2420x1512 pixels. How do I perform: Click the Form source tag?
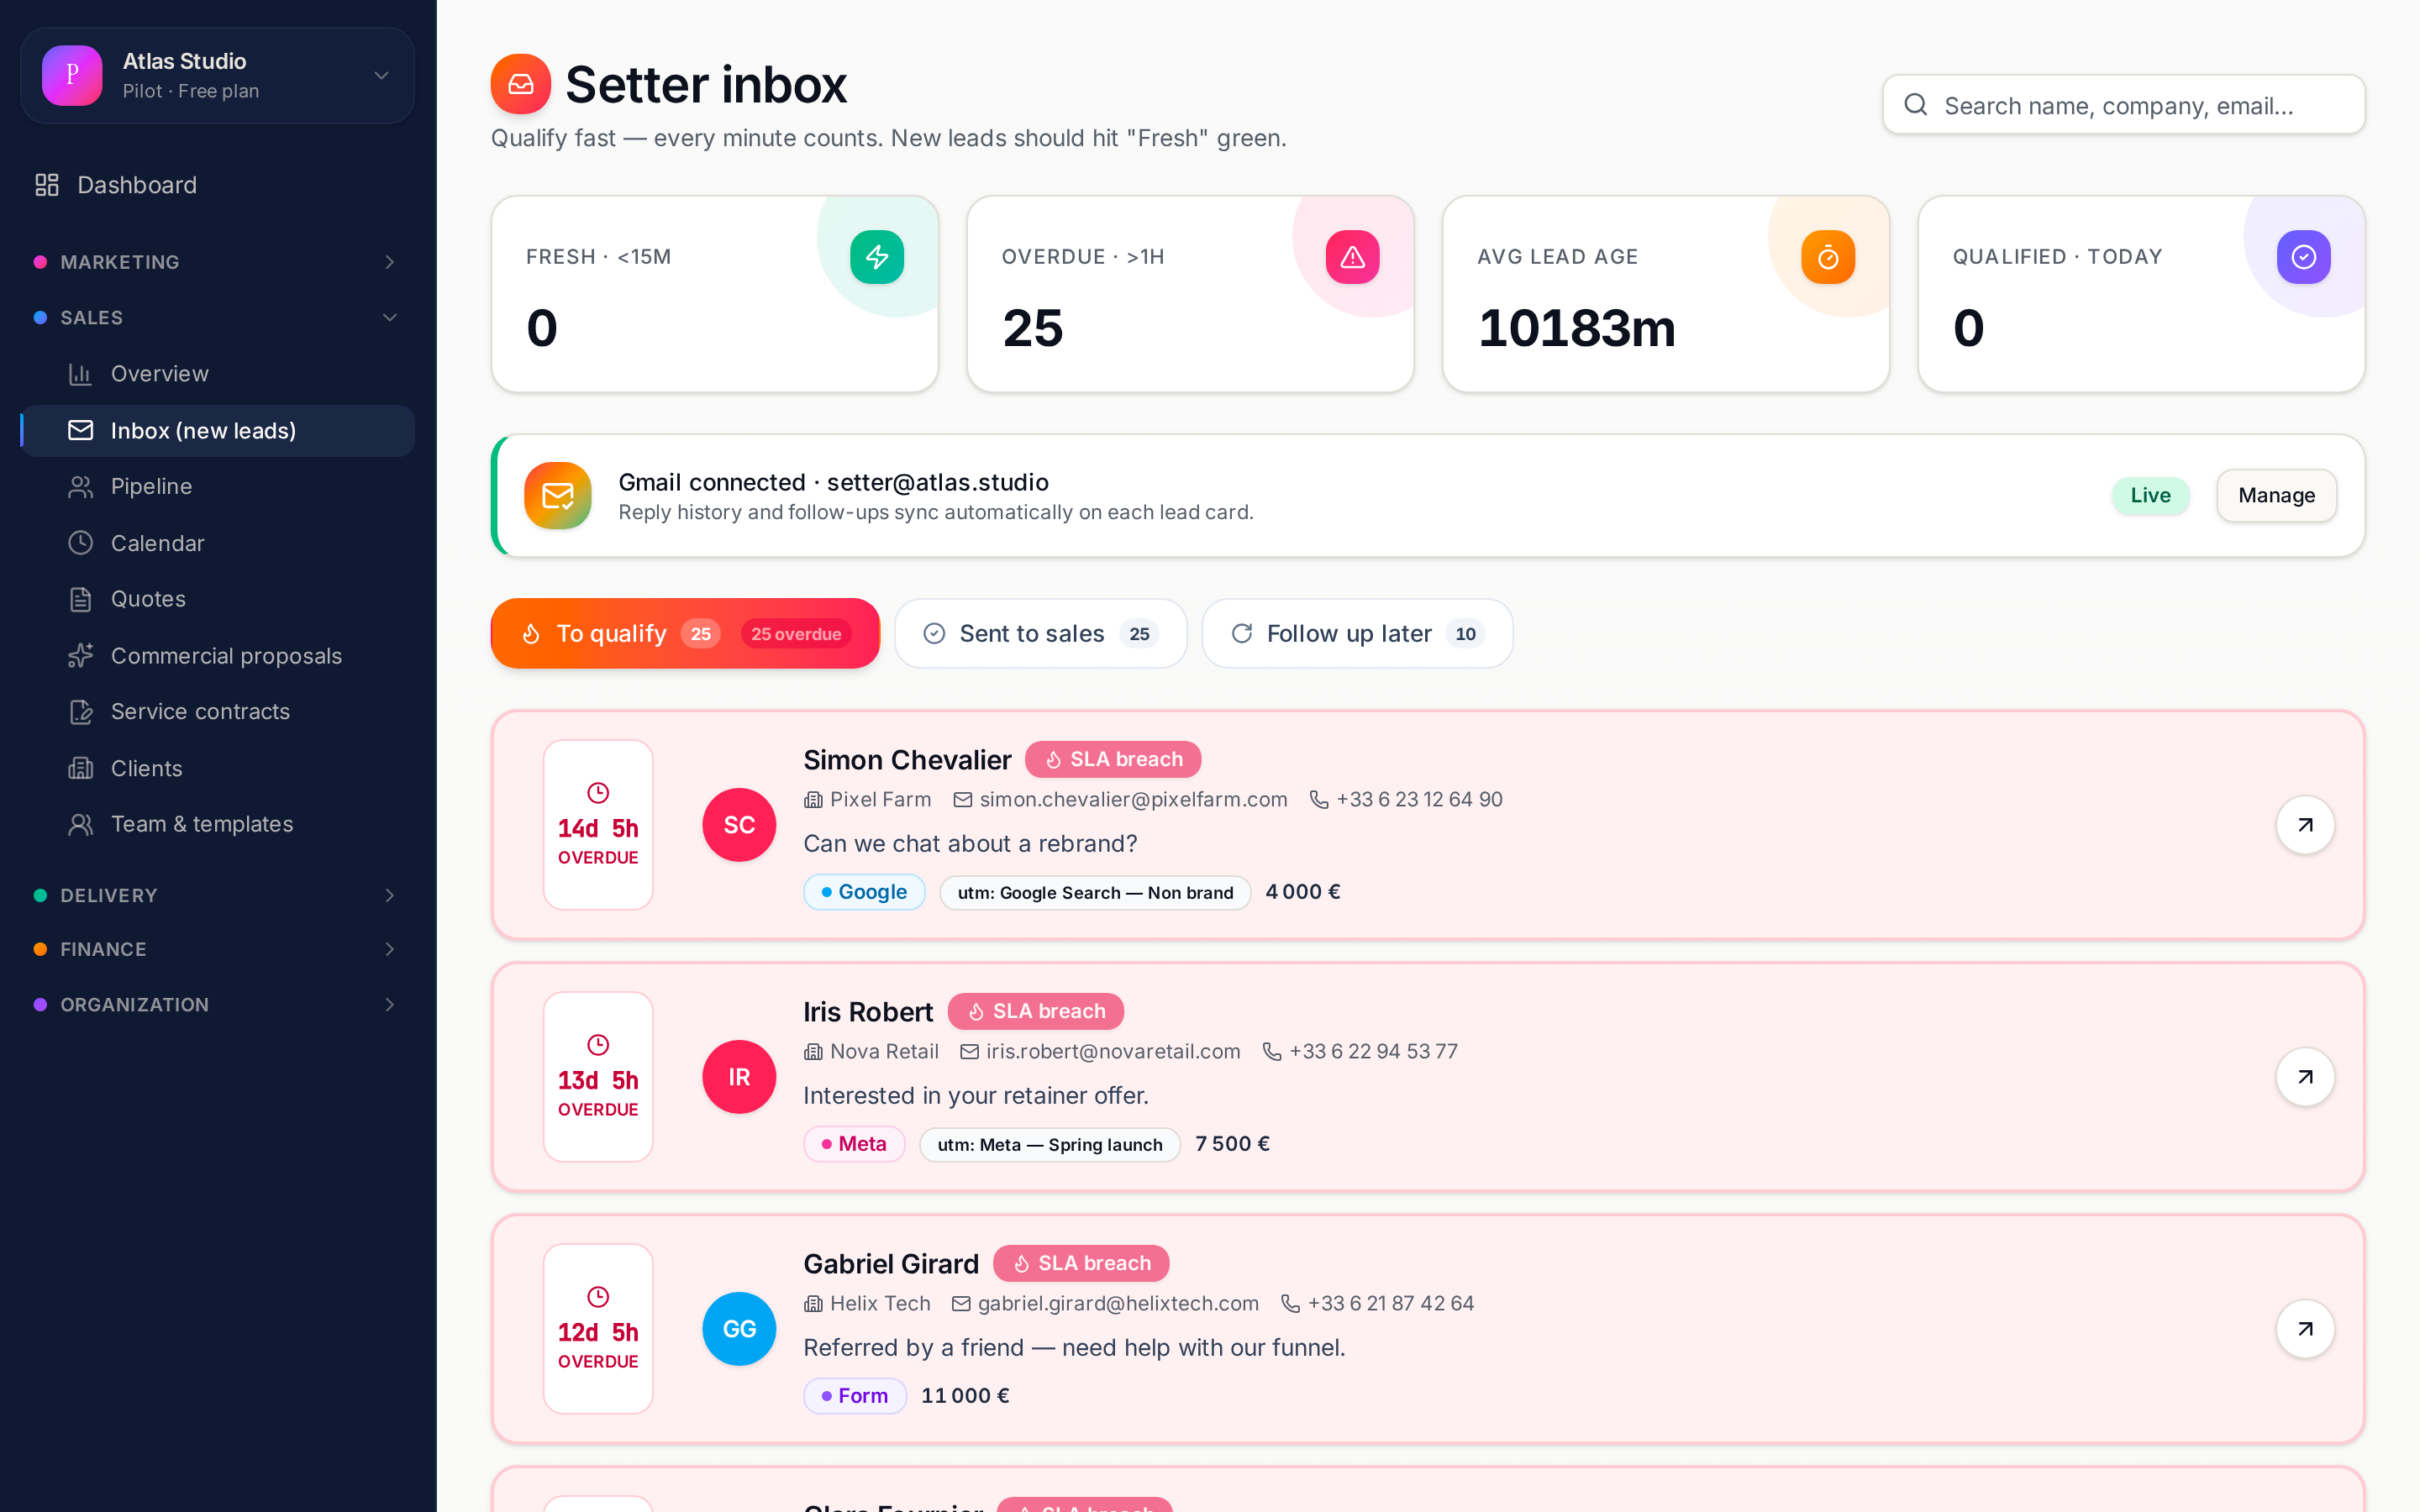click(855, 1396)
